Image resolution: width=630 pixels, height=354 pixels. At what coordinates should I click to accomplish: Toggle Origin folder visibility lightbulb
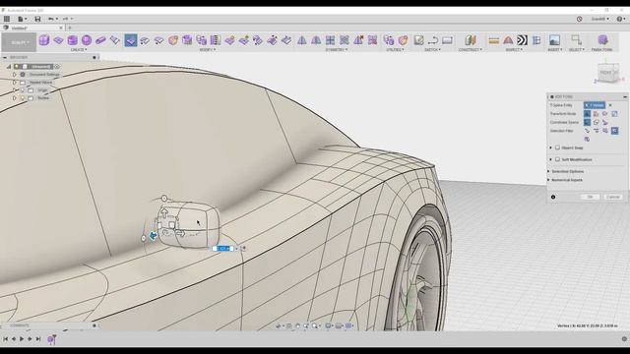coord(23,90)
